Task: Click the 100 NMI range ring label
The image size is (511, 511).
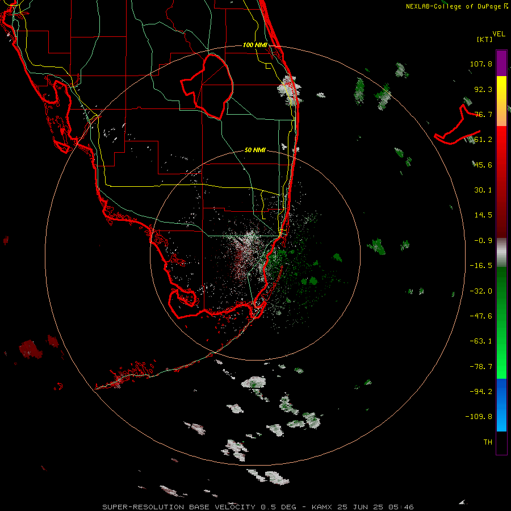Action: 255,45
